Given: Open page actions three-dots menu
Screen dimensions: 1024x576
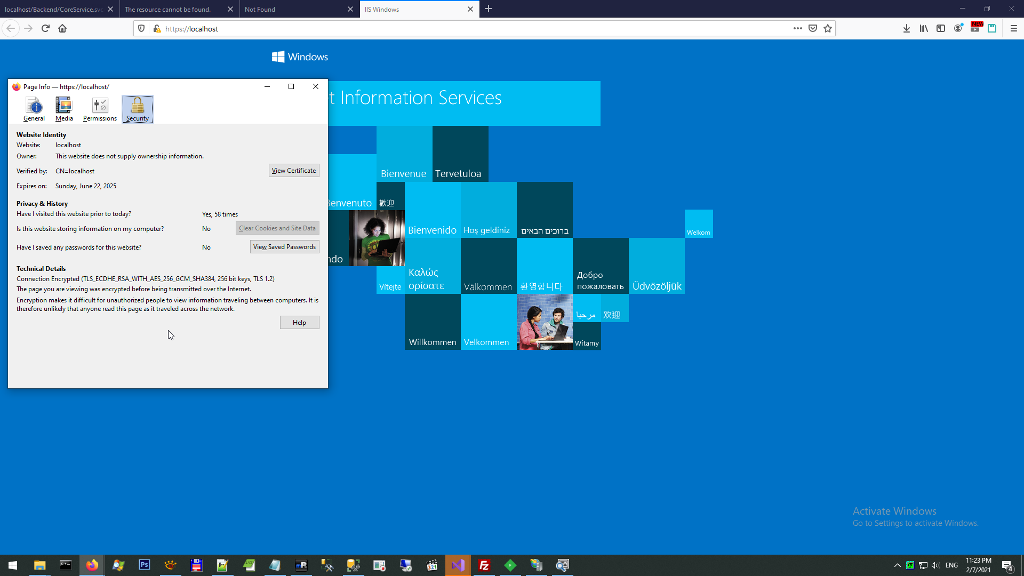Looking at the screenshot, I should [797, 29].
